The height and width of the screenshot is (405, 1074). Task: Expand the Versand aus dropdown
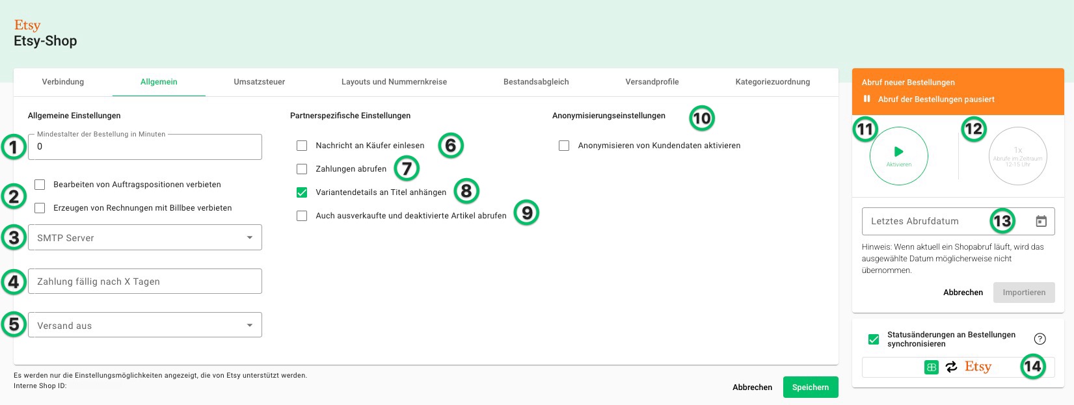click(145, 325)
